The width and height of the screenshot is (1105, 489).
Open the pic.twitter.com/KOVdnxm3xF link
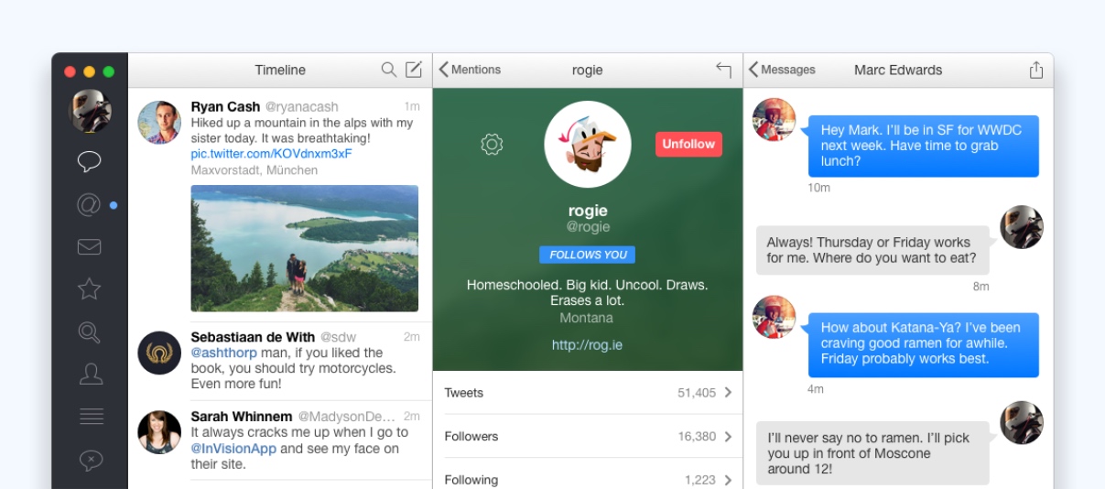tap(271, 153)
